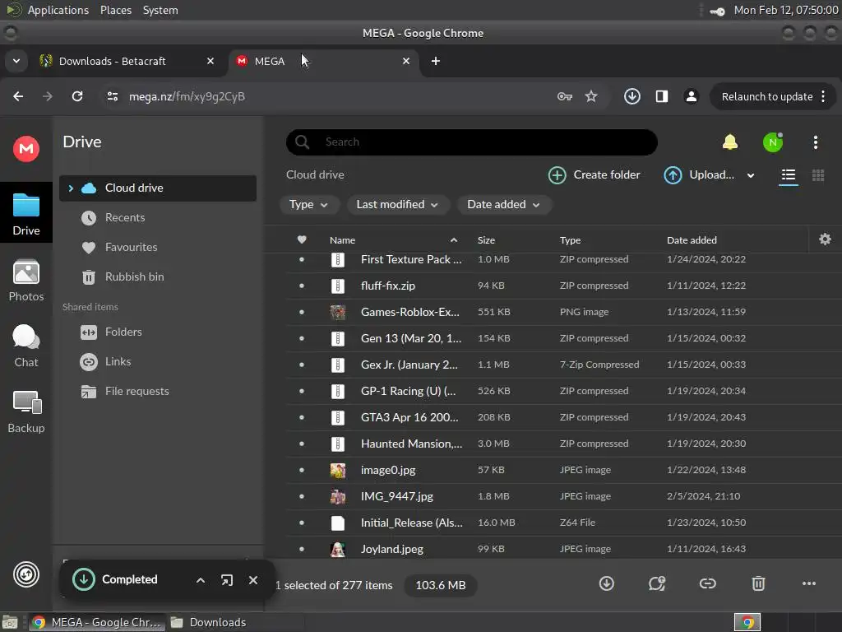Screen dimensions: 842x632
Task: Open the Chat section icon
Action: coord(26,337)
